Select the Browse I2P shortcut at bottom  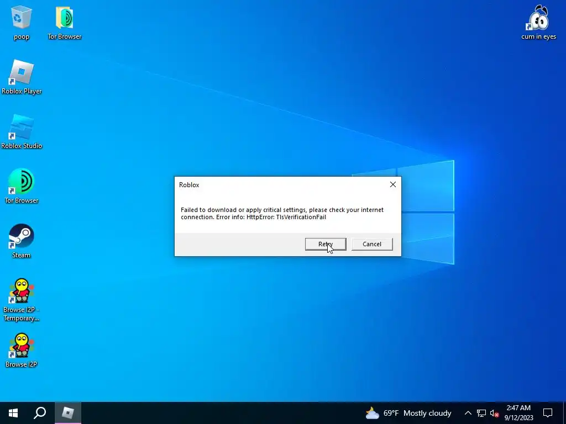[22, 350]
